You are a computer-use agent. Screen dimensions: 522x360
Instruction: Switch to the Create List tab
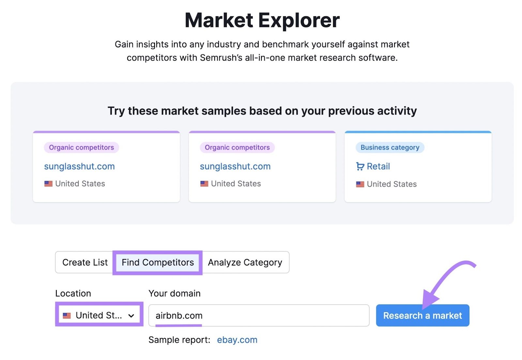[x=85, y=262]
